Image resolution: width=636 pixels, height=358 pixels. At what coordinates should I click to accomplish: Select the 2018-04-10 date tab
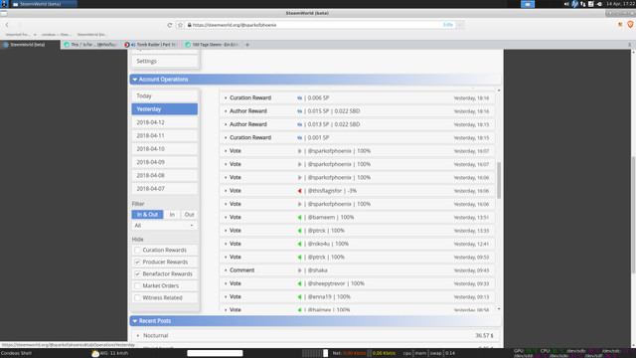[164, 149]
